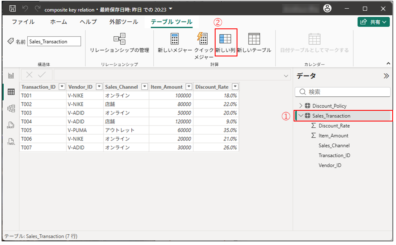Expand the Discount_Policy table
396x245 pixels.
pyautogui.click(x=301, y=106)
